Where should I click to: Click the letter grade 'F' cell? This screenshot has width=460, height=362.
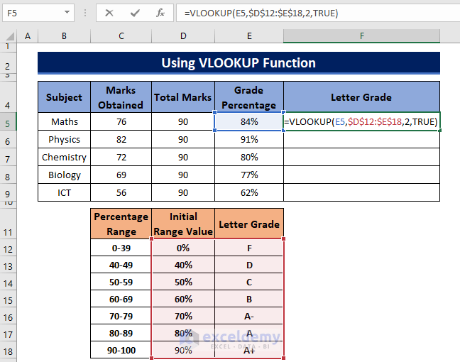249,248
